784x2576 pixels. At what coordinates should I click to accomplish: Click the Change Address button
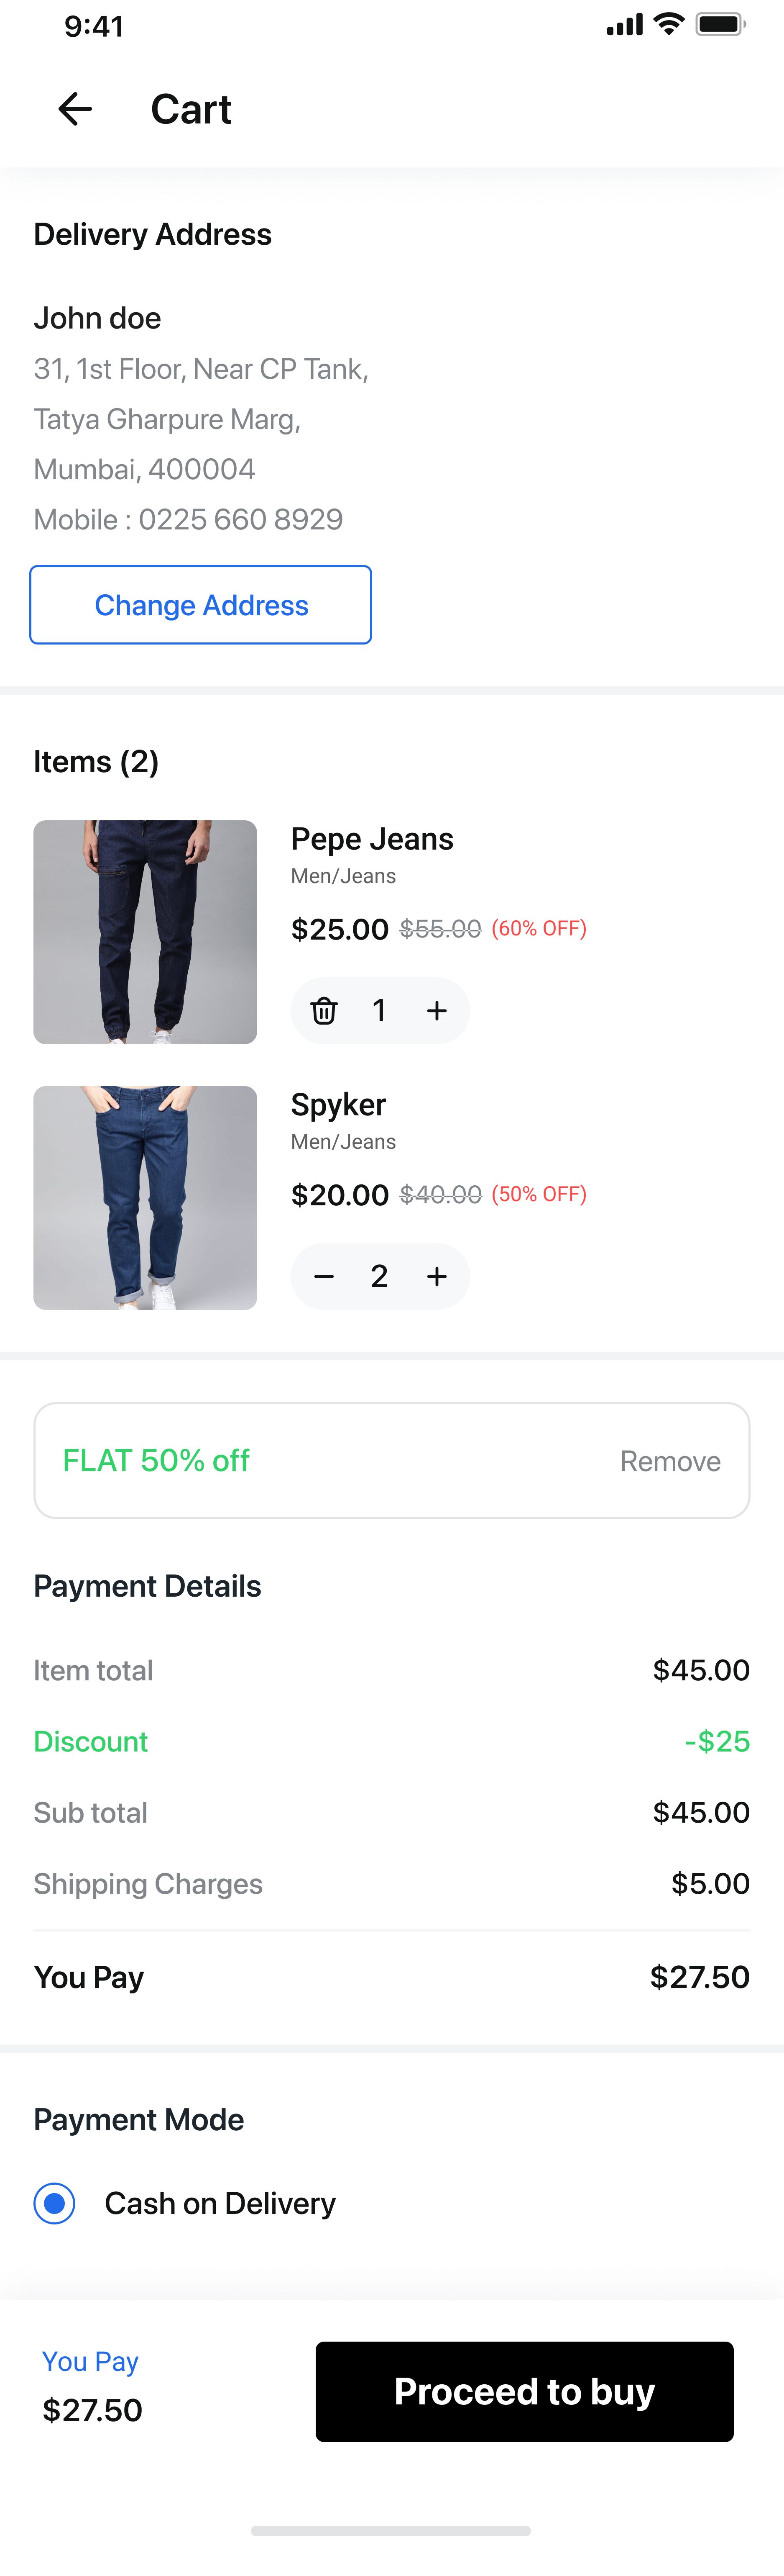[201, 605]
